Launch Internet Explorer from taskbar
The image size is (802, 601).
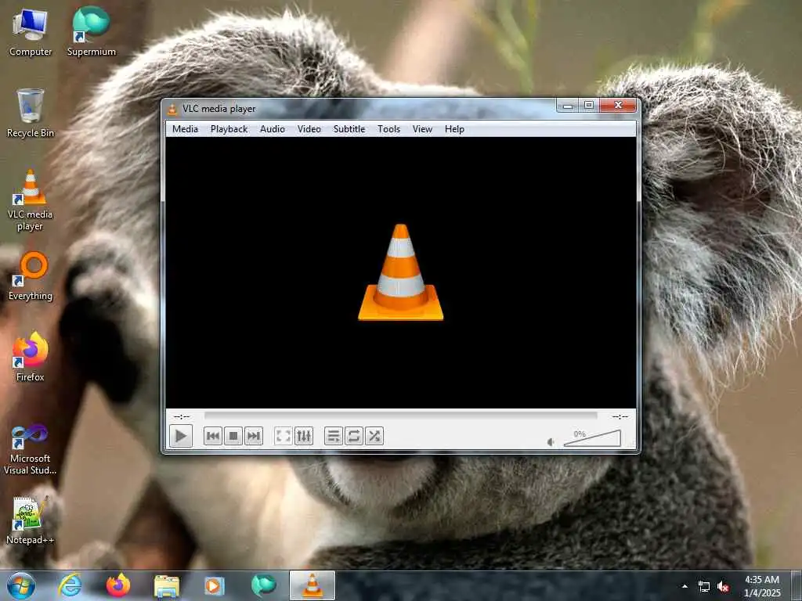[x=70, y=585]
